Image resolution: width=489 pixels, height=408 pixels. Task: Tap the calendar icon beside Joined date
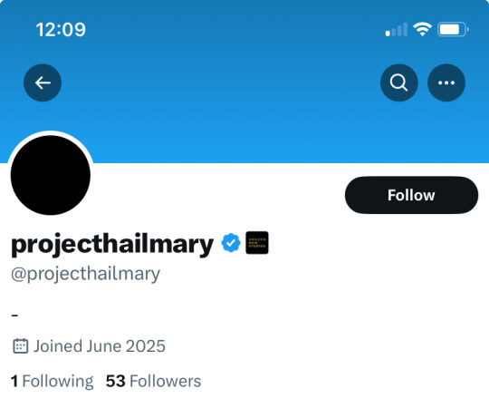coord(21,346)
